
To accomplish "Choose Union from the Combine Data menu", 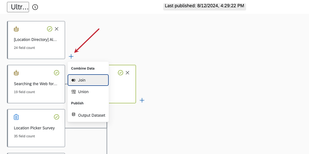I will coord(88,92).
